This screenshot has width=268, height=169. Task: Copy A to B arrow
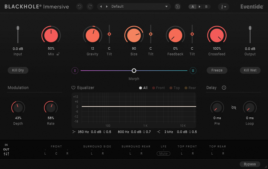(200, 7)
